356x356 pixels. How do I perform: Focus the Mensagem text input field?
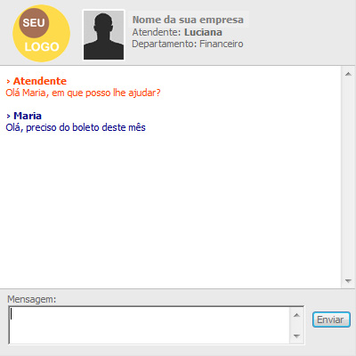[x=150, y=326]
